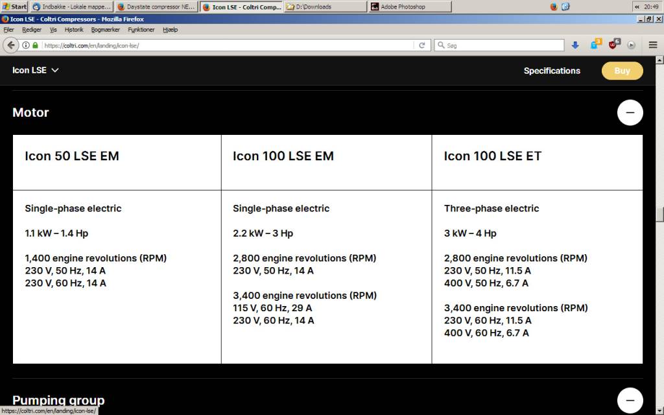The image size is (664, 415).
Task: Go to Specifications link
Action: tap(552, 71)
